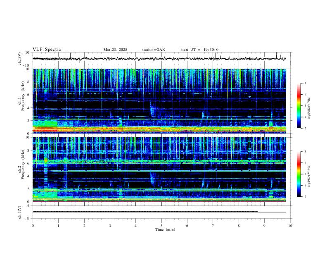Click the ch.3 voltage trace line
The image size is (327, 253).
[x=159, y=212]
